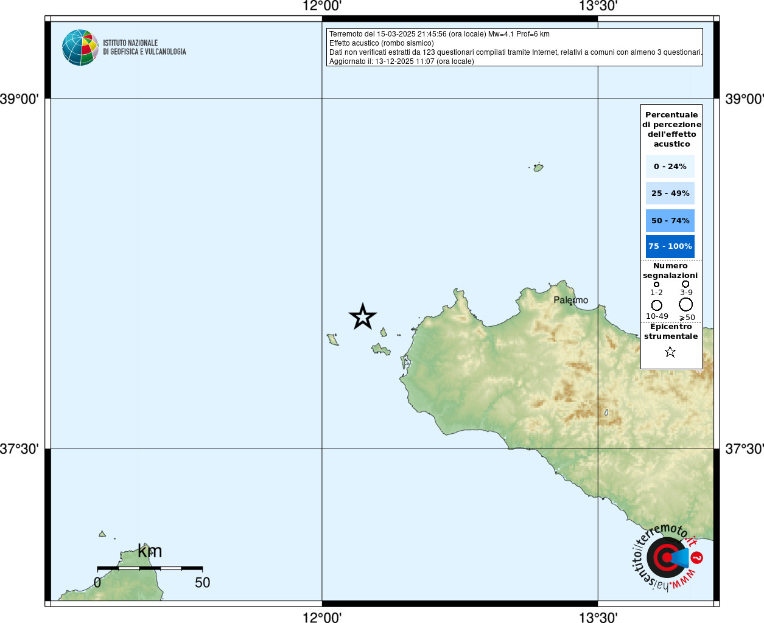764x623 pixels.
Task: Select the 1-2 reports circle symbol
Action: 656,284
